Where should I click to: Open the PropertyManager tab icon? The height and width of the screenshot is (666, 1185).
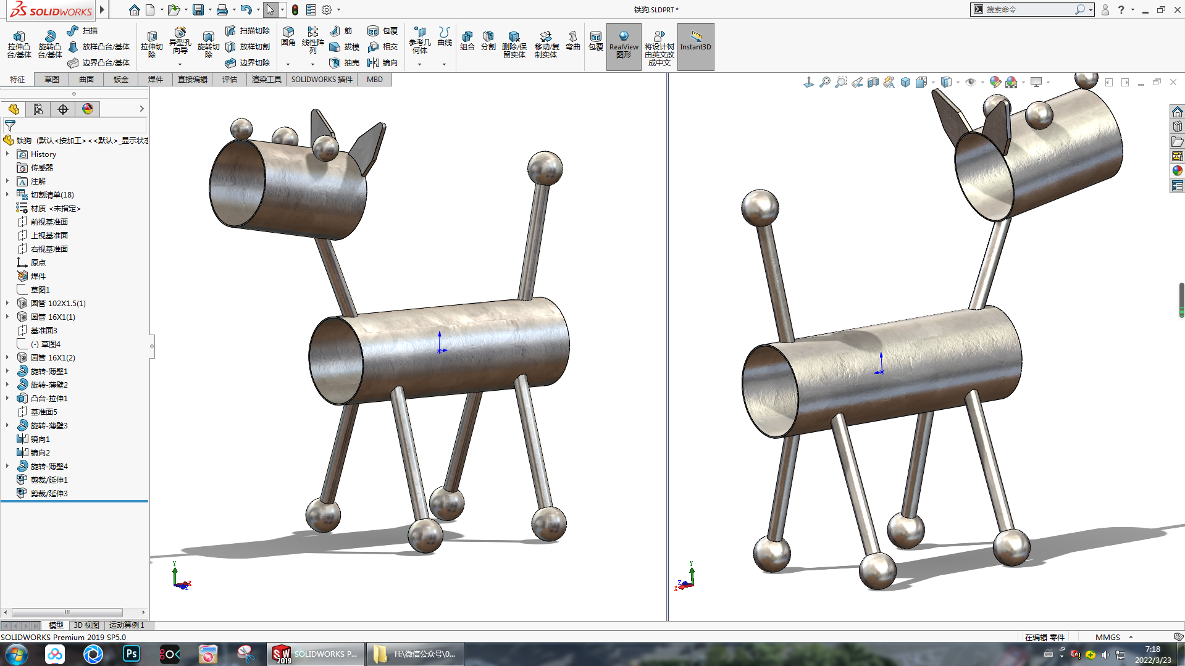click(38, 109)
